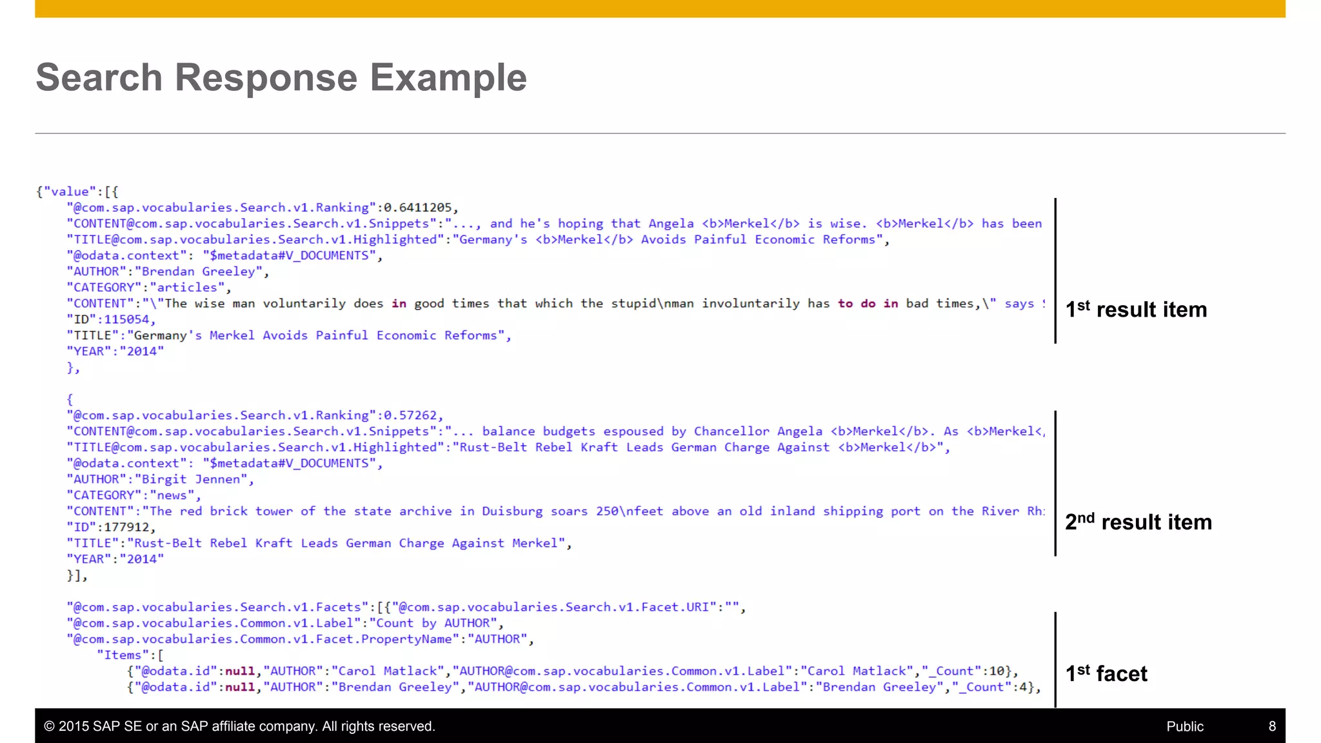Click the Carol Matlack facet item row

tap(573, 671)
